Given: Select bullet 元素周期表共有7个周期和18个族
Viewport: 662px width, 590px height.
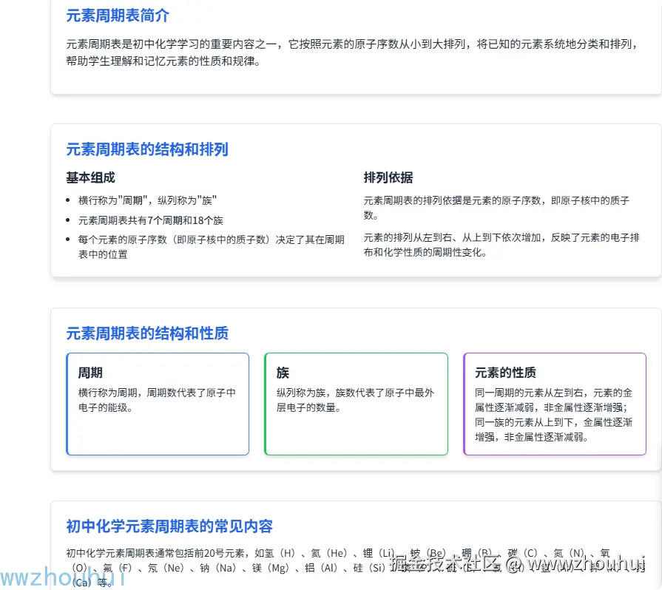Looking at the screenshot, I should 151,220.
